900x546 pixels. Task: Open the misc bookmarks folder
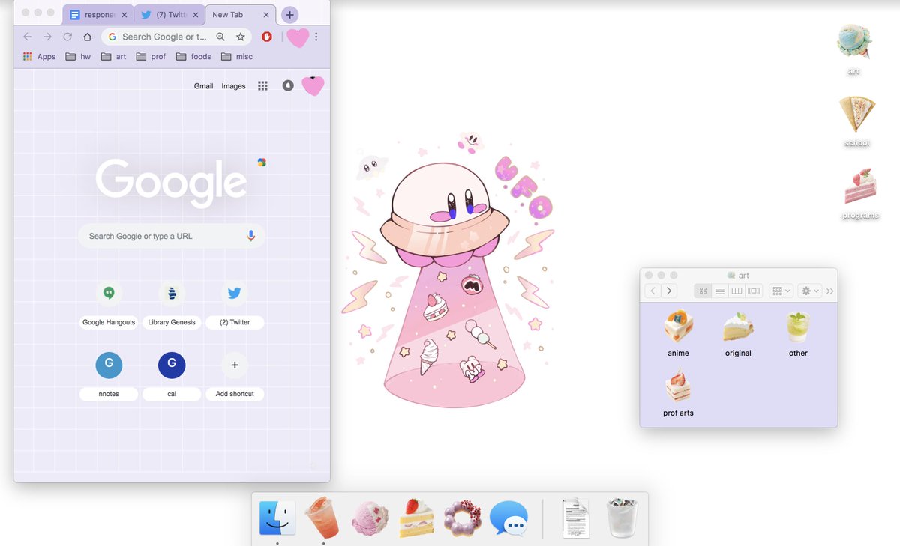[237, 56]
